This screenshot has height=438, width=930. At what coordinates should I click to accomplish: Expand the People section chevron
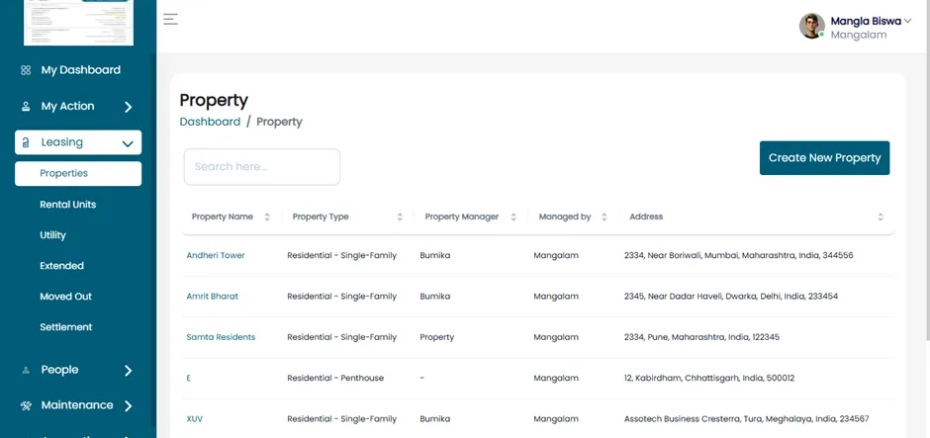[128, 371]
